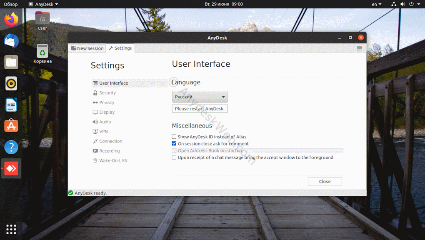Minimize the AnyDesk window
The image size is (425, 240).
[340, 37]
